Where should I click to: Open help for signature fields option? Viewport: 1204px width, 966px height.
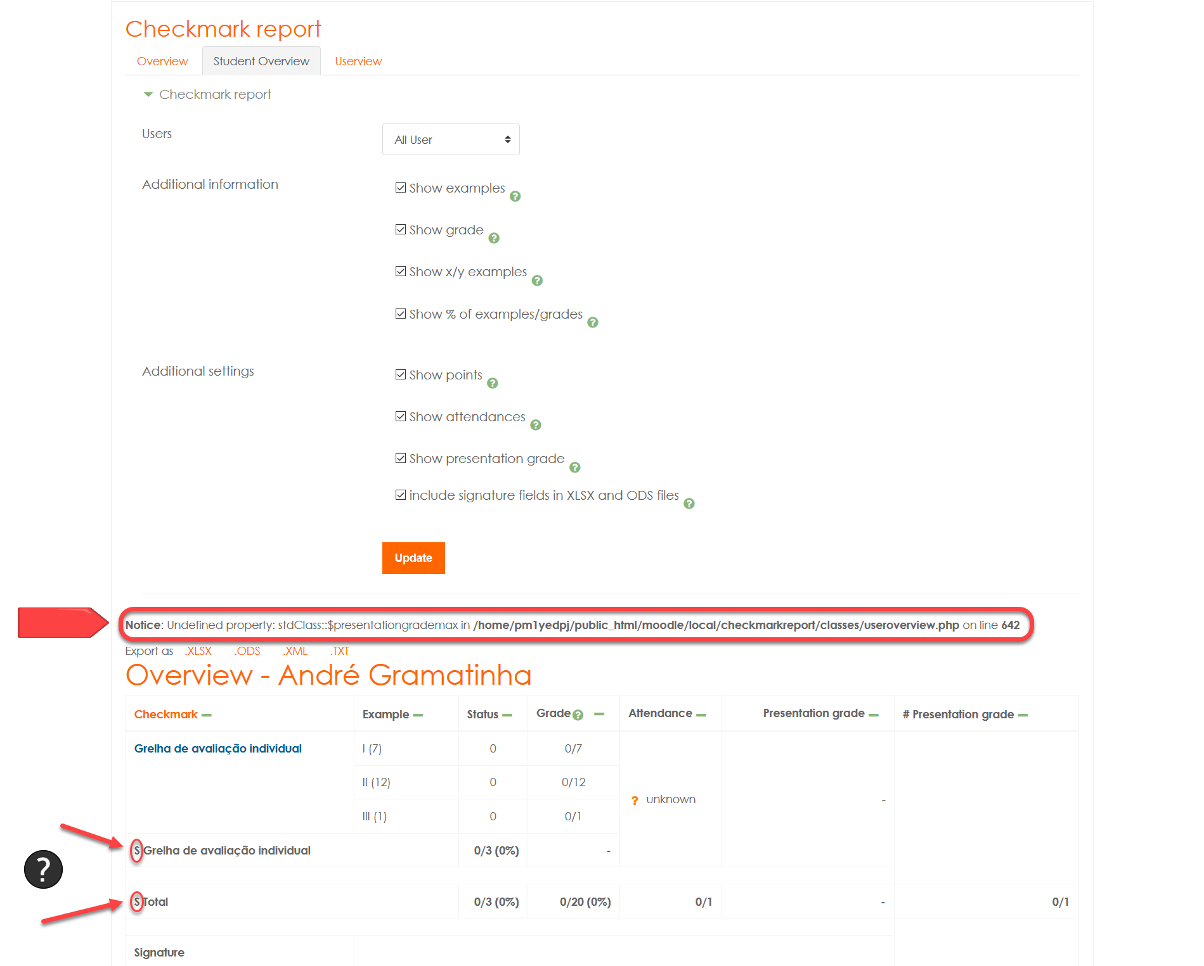[689, 503]
